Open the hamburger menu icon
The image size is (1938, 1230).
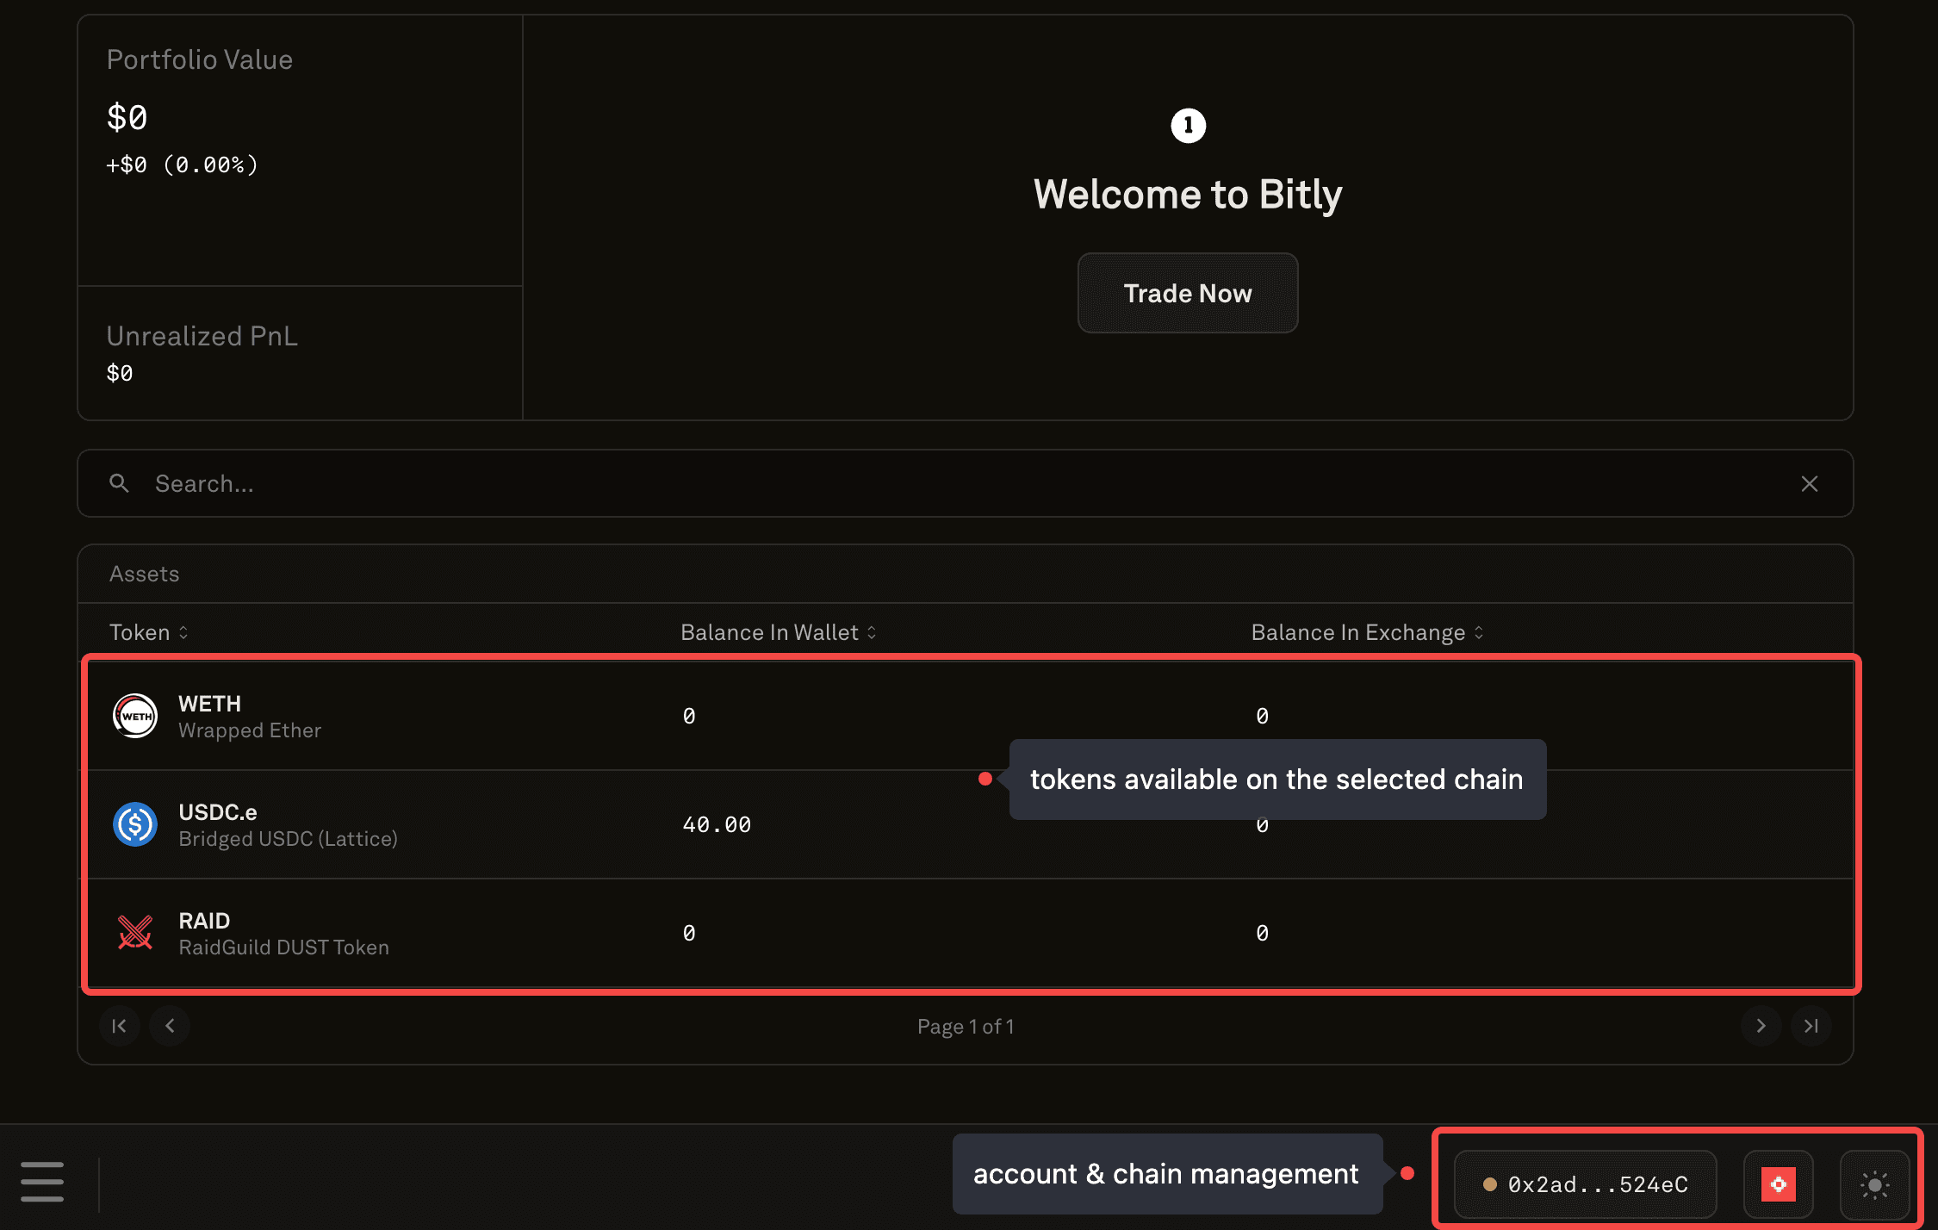(x=42, y=1181)
